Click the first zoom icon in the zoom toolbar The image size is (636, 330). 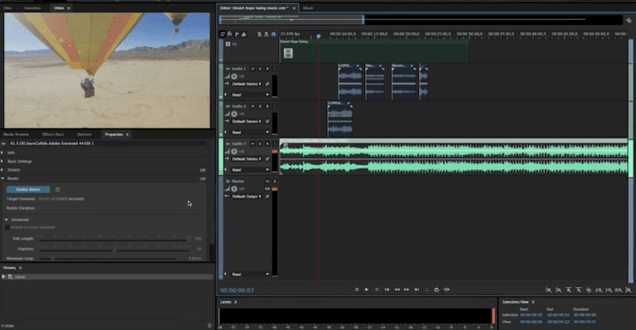(x=548, y=290)
